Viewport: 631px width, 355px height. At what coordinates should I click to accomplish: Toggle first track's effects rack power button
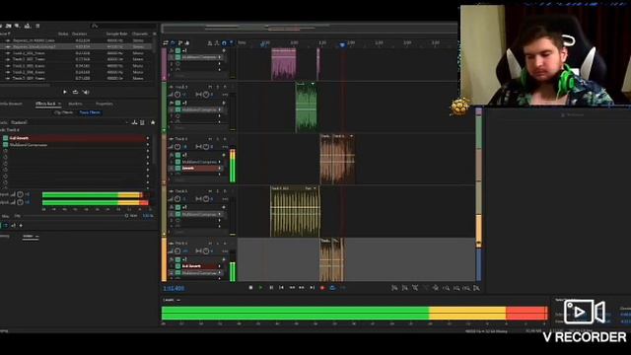coord(177,50)
